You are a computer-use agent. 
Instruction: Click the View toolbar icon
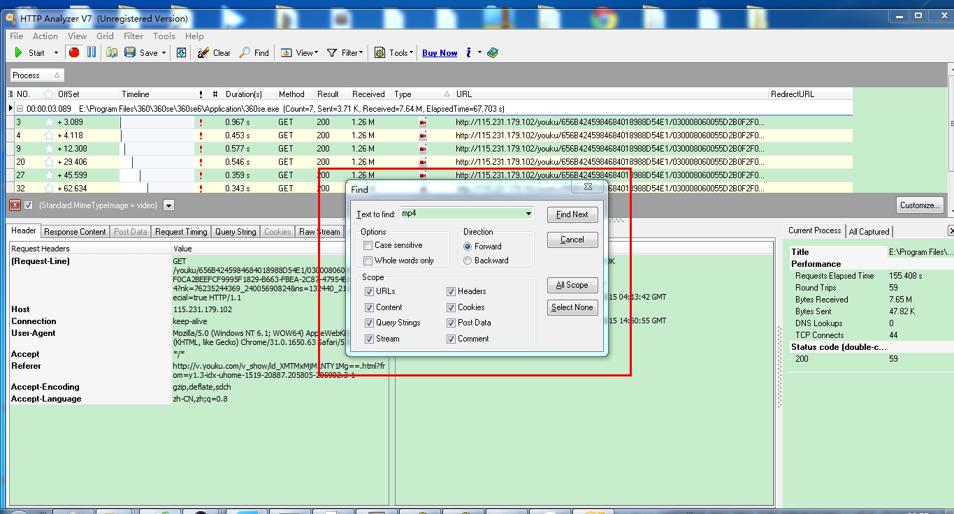(287, 52)
